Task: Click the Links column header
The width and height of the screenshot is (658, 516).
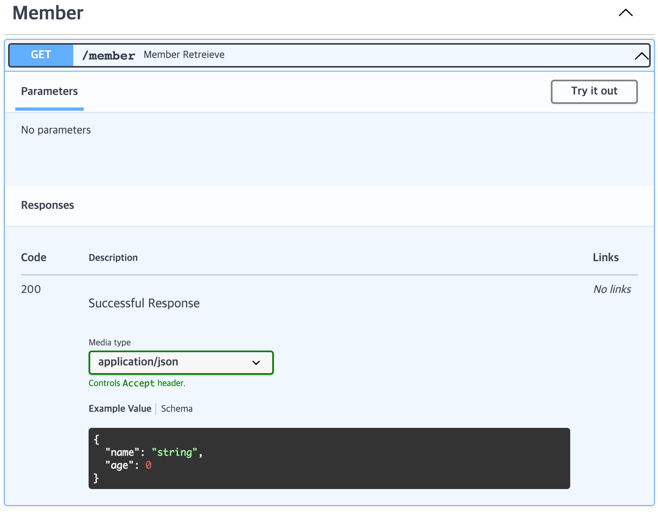Action: (x=606, y=258)
